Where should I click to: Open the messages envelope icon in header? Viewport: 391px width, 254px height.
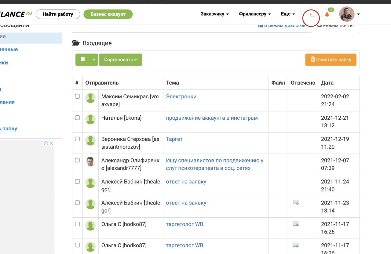[312, 14]
